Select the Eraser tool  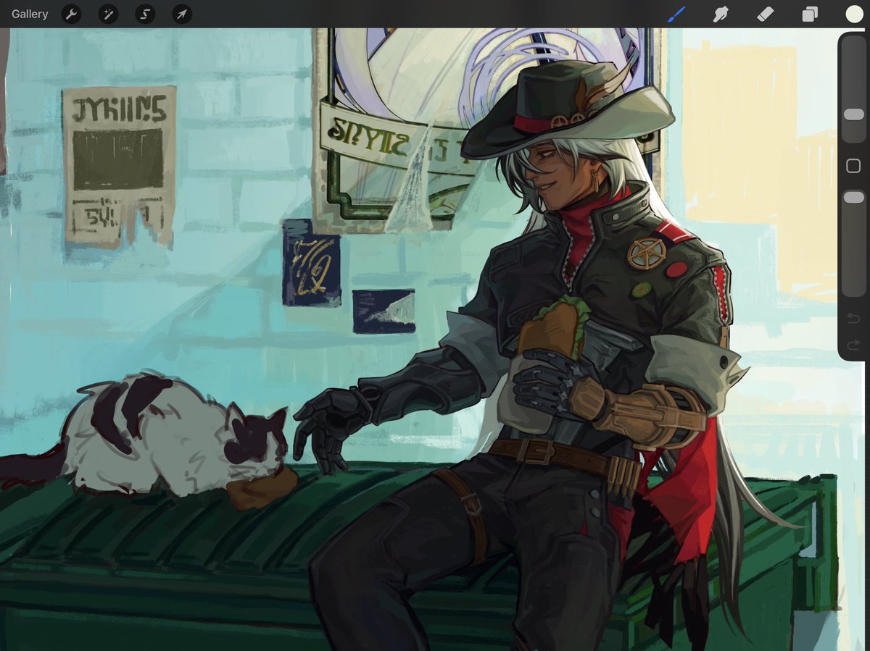click(x=766, y=14)
